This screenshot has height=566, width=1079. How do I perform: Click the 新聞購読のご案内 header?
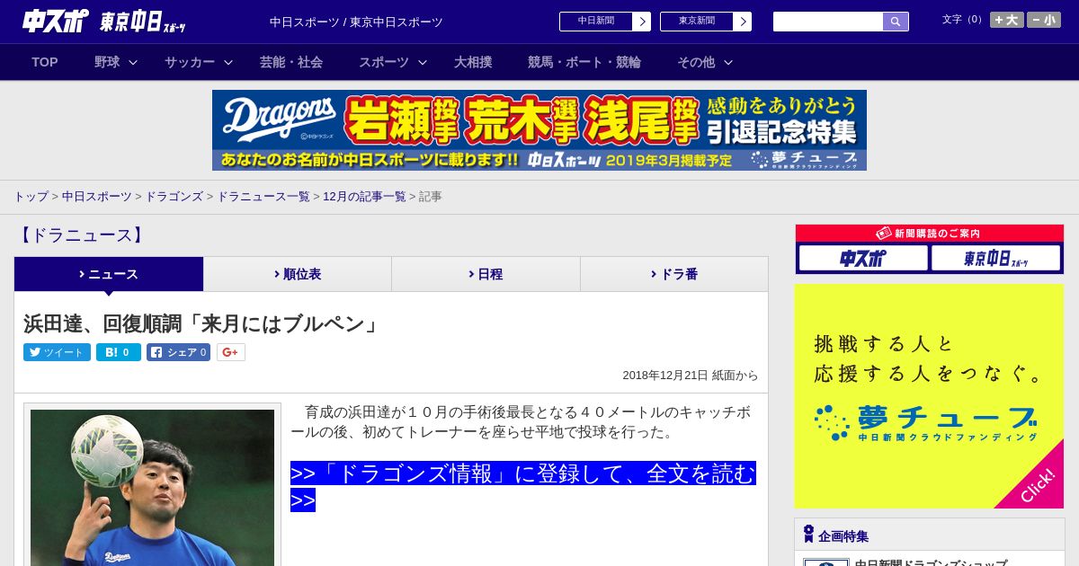click(929, 233)
